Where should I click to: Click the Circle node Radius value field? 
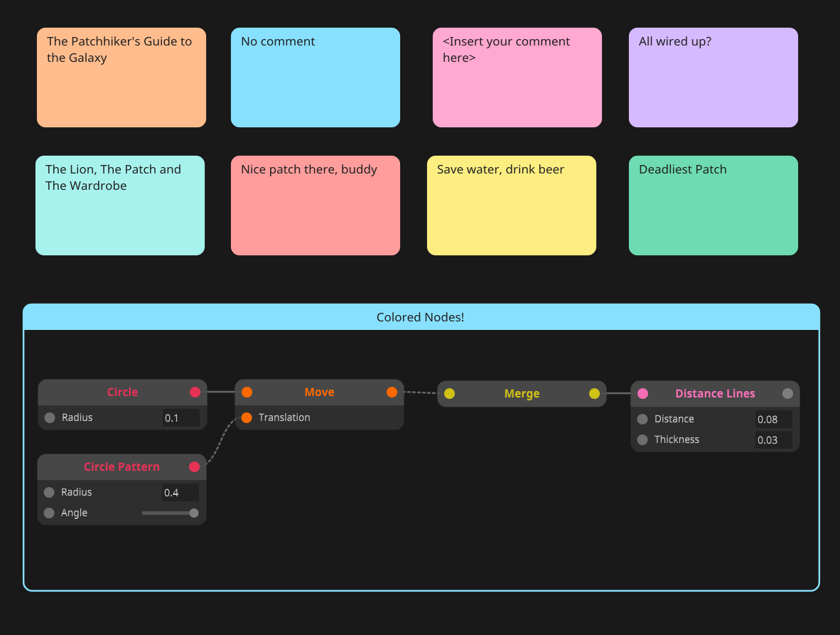[x=181, y=418]
